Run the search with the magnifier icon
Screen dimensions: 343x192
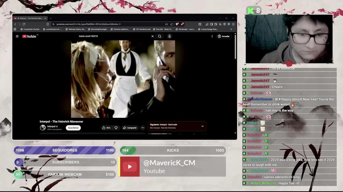[160, 36]
